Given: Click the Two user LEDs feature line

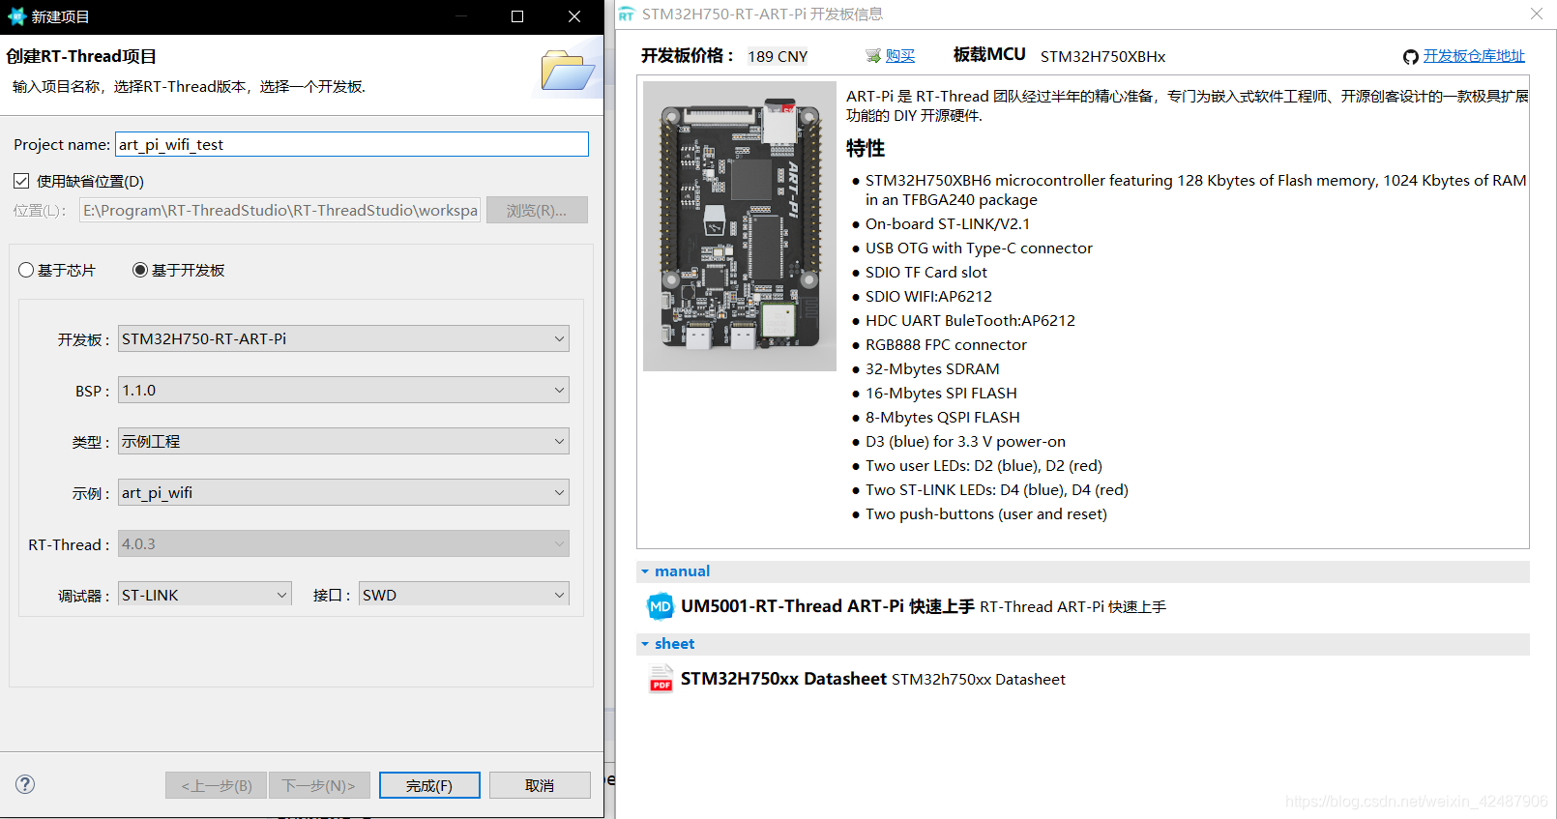Looking at the screenshot, I should point(984,465).
